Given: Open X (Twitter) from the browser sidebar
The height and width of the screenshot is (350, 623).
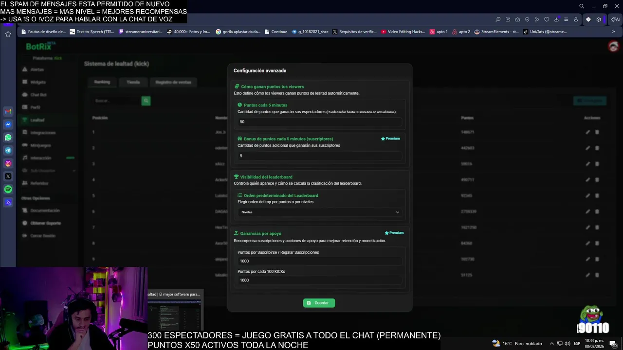Looking at the screenshot, I should 8,176.
